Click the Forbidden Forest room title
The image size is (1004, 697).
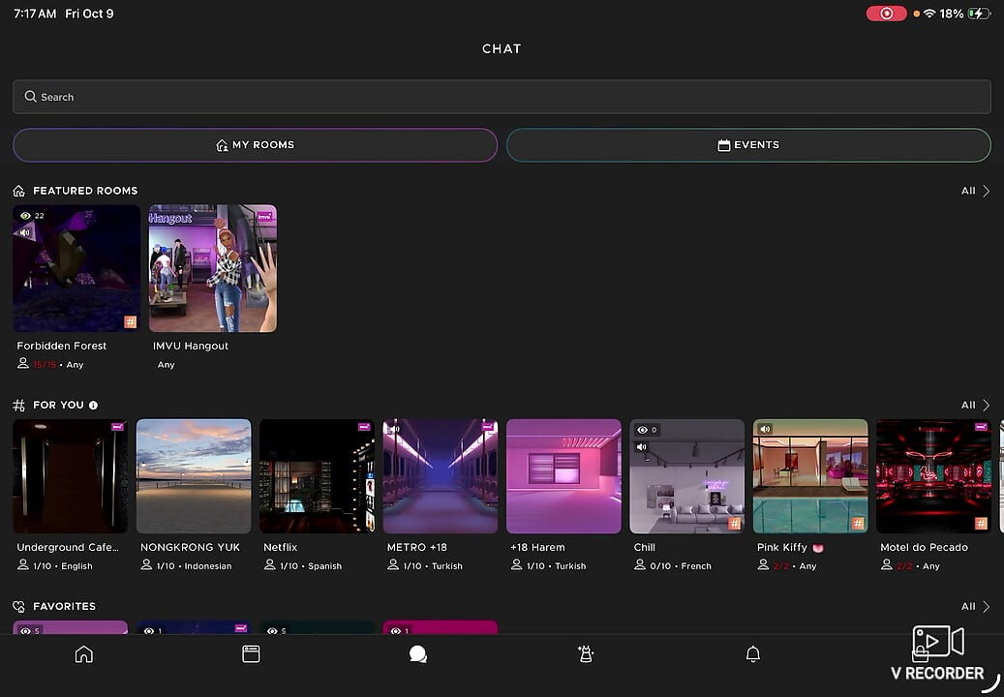pos(61,346)
